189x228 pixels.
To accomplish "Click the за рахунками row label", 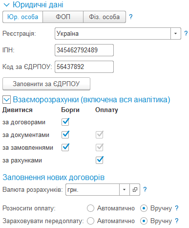I will tap(22, 160).
